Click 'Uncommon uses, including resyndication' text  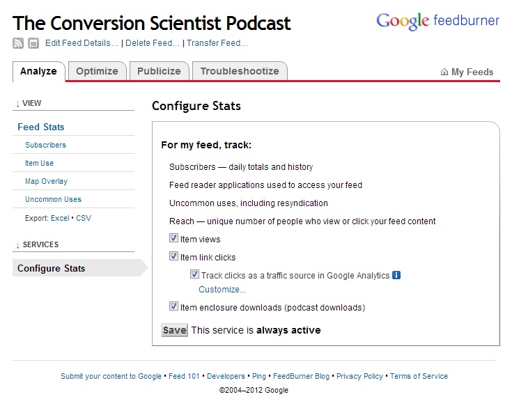click(x=249, y=203)
